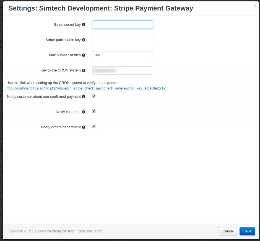Close the settings dialog with the X icon

tap(255, 6)
